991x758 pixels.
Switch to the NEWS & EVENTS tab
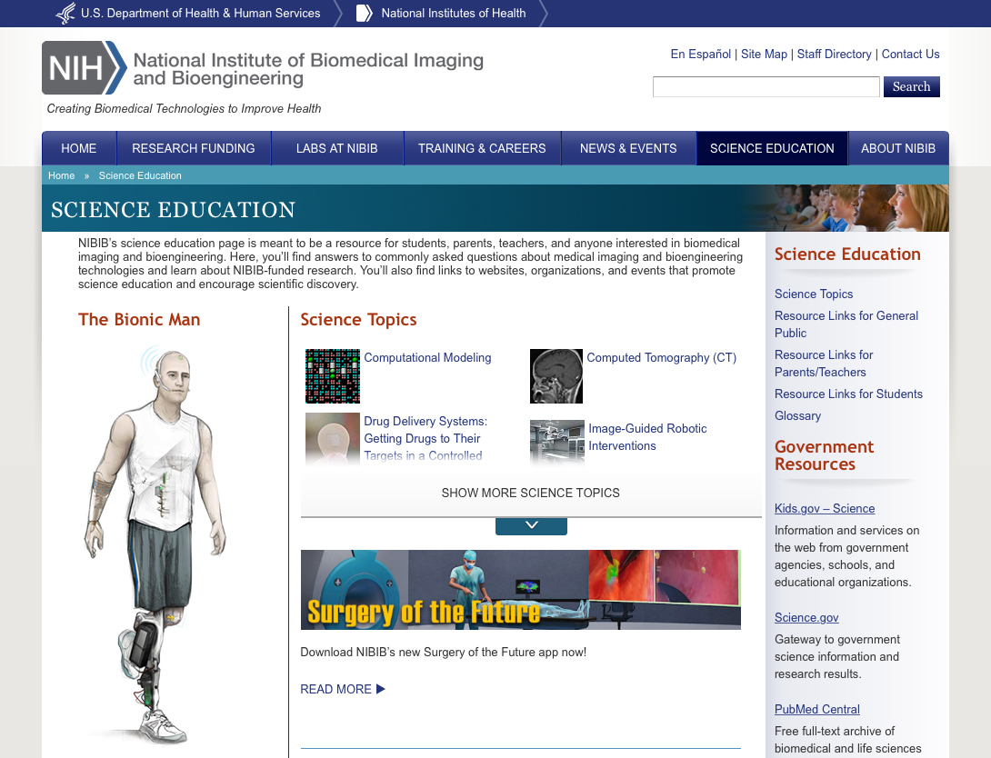pos(628,147)
